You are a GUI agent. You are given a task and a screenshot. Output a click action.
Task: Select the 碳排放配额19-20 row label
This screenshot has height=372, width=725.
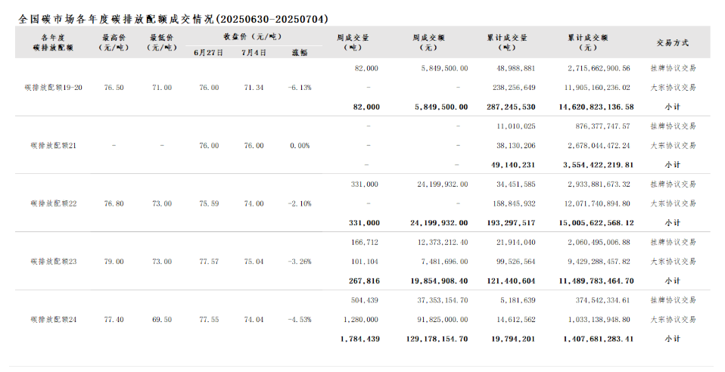coord(54,88)
